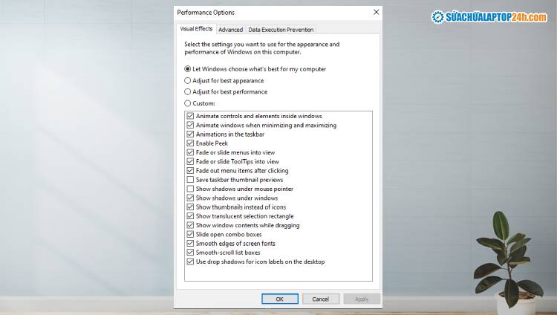
Task: Uncheck Show window contents while dragging
Action: (x=190, y=225)
